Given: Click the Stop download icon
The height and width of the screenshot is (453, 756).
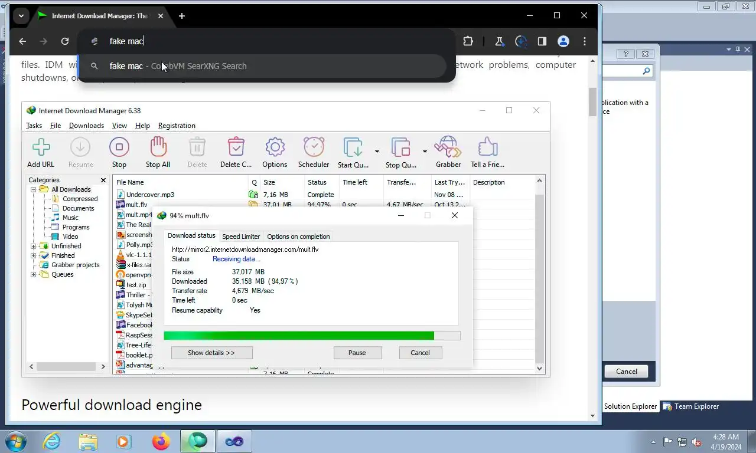Looking at the screenshot, I should point(119,147).
